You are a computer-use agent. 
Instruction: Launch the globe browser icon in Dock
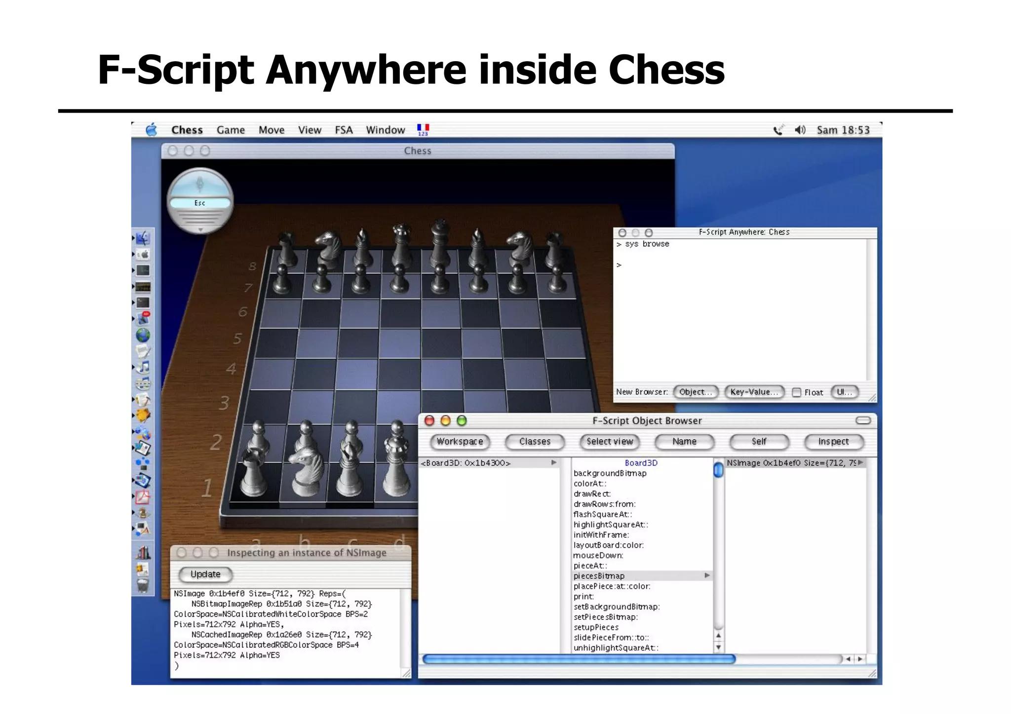click(143, 335)
